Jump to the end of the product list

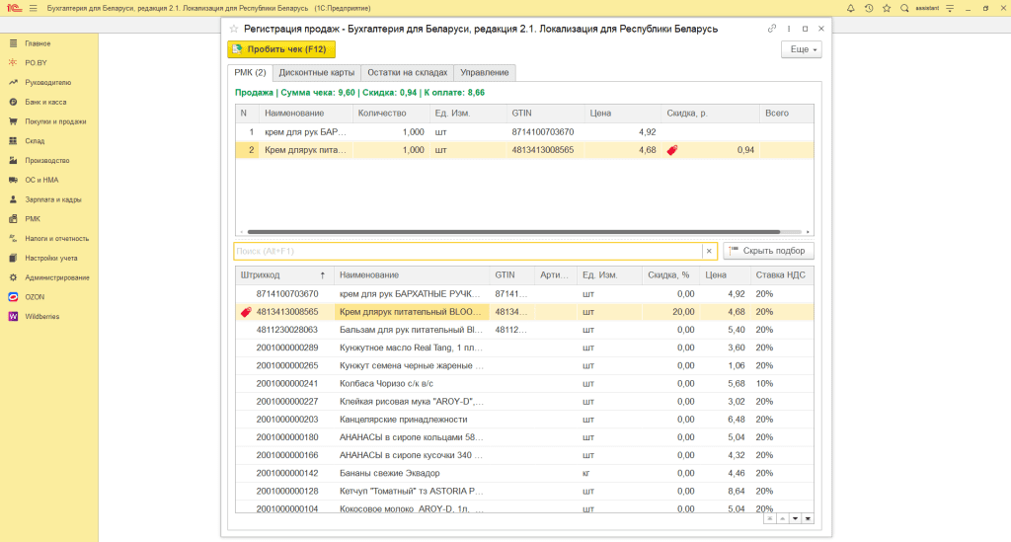point(808,518)
